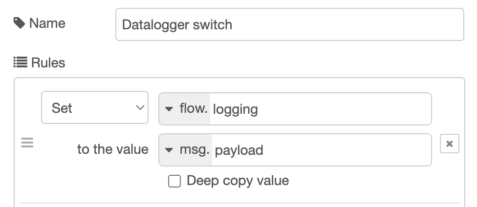Click the Name label

click(x=47, y=23)
